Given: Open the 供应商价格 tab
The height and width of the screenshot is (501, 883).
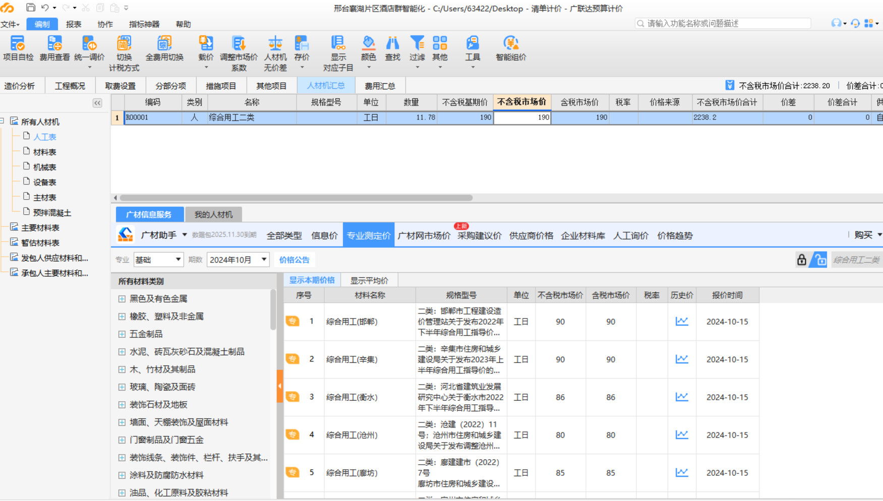Looking at the screenshot, I should 531,235.
